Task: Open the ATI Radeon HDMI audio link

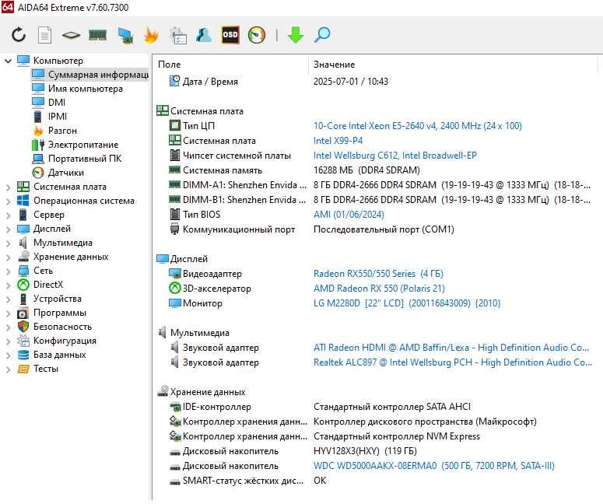Action: [450, 348]
